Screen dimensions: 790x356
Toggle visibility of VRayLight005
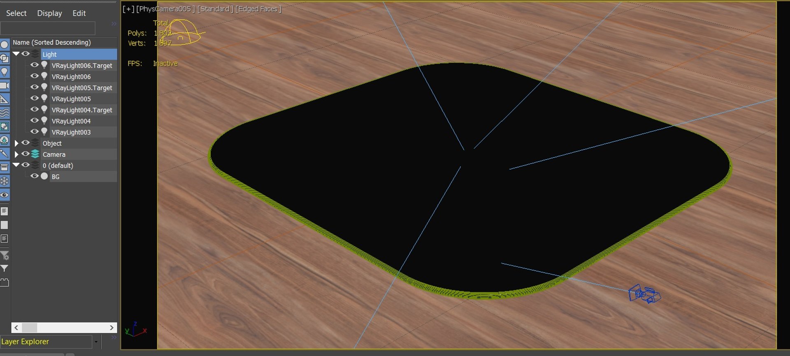coord(35,98)
